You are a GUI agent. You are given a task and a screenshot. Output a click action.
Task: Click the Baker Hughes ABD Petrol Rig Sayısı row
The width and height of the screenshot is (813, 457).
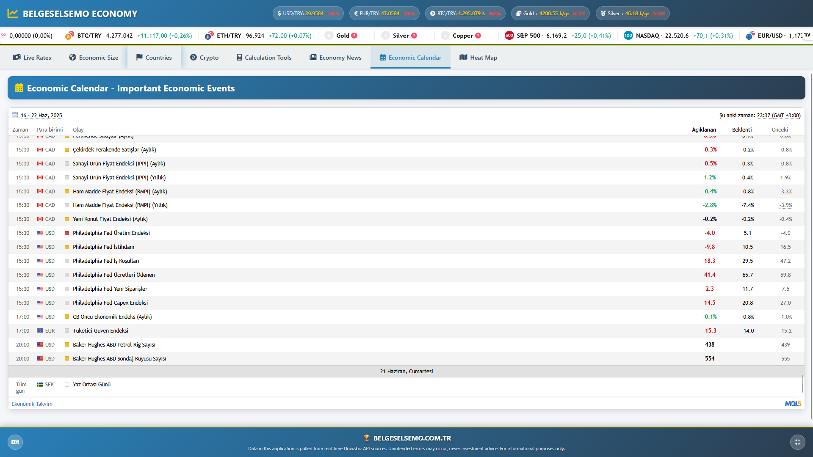pyautogui.click(x=114, y=344)
